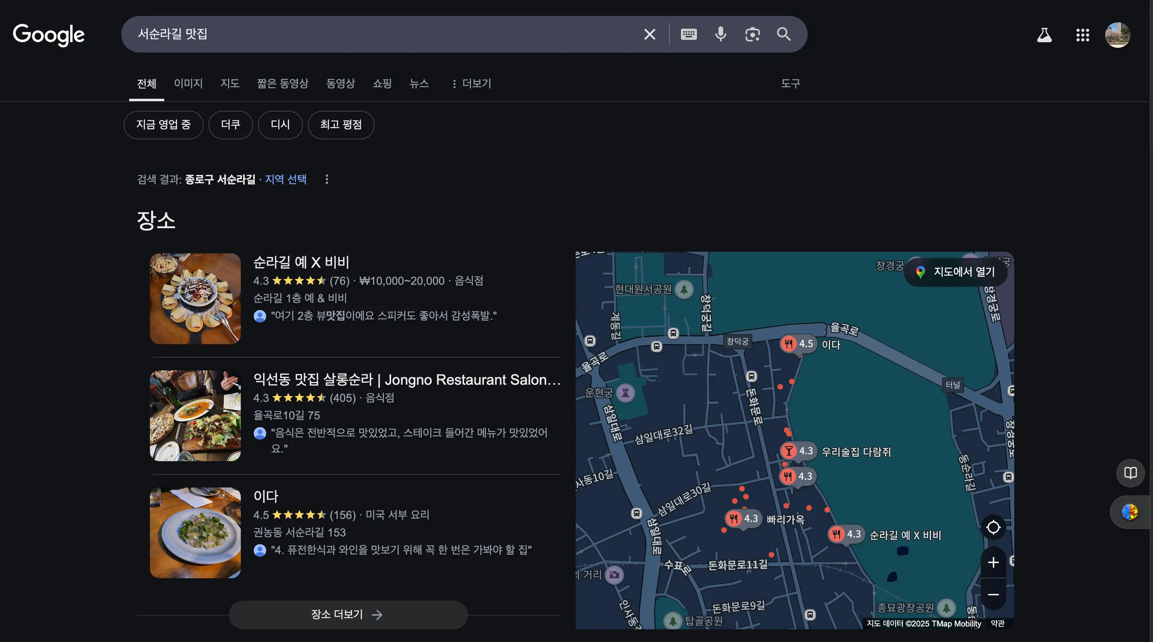Submit search with magnifying glass icon
This screenshot has width=1153, height=642.
point(784,34)
